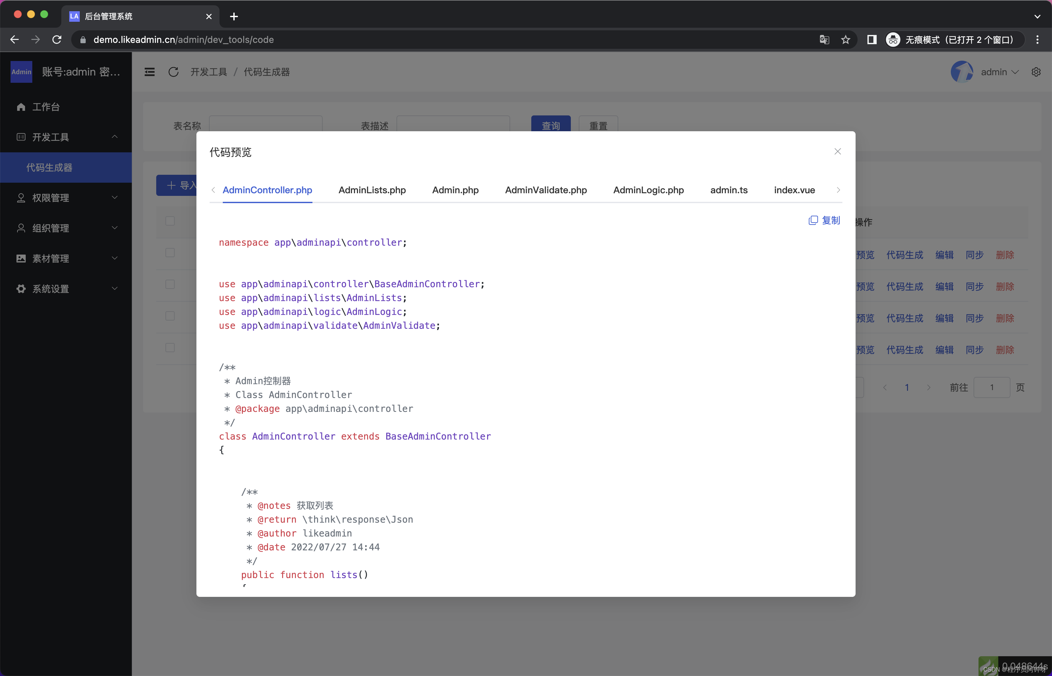The width and height of the screenshot is (1052, 676).
Task: Toggle the select-all header checkbox
Action: tap(170, 221)
